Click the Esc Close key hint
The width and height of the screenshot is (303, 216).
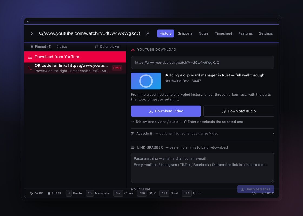123,193
